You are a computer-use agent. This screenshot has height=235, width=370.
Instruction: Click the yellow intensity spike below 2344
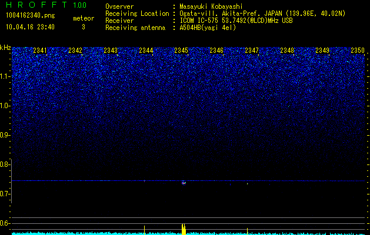coord(145,230)
